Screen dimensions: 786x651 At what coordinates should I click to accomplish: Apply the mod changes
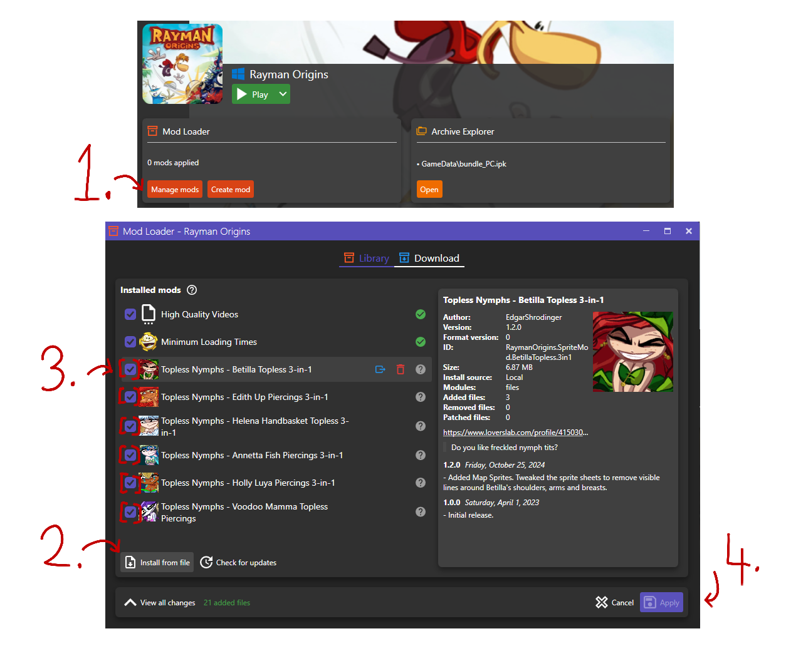click(661, 603)
